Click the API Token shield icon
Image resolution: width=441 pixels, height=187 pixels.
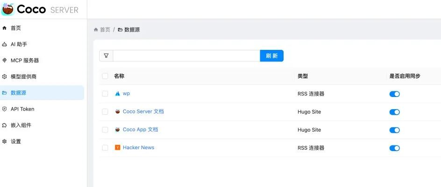pyautogui.click(x=4, y=109)
